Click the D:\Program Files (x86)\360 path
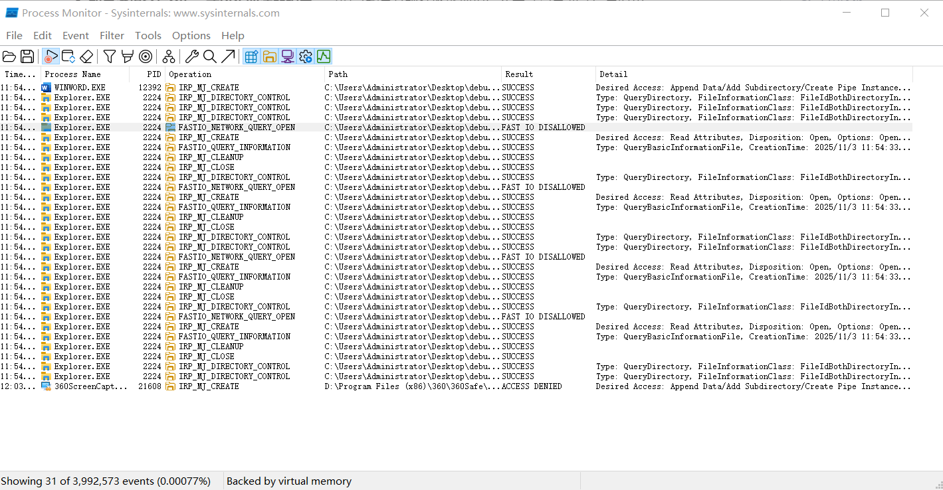The width and height of the screenshot is (943, 490). (412, 386)
